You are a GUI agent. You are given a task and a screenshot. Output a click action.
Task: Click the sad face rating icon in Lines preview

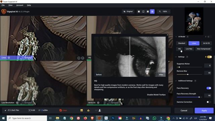click(83, 58)
